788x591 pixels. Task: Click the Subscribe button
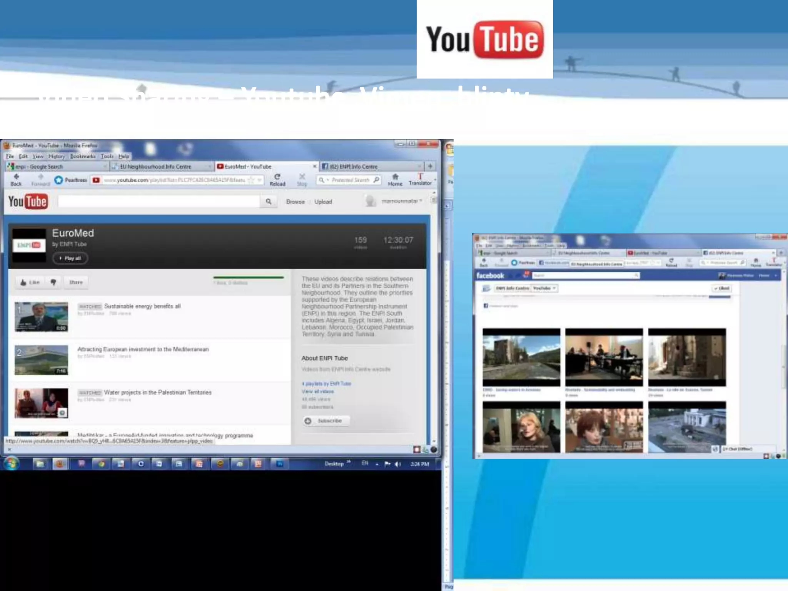[x=326, y=421]
